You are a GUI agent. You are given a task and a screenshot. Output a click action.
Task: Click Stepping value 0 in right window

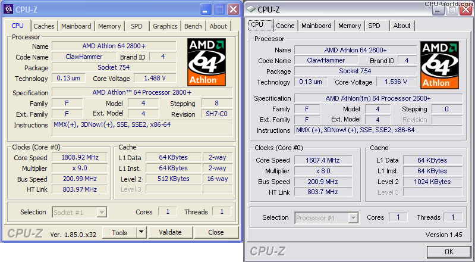point(447,109)
